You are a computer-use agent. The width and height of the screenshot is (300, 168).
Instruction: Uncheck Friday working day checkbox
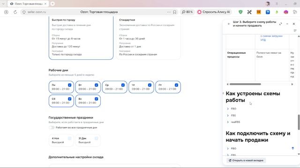[176, 85]
